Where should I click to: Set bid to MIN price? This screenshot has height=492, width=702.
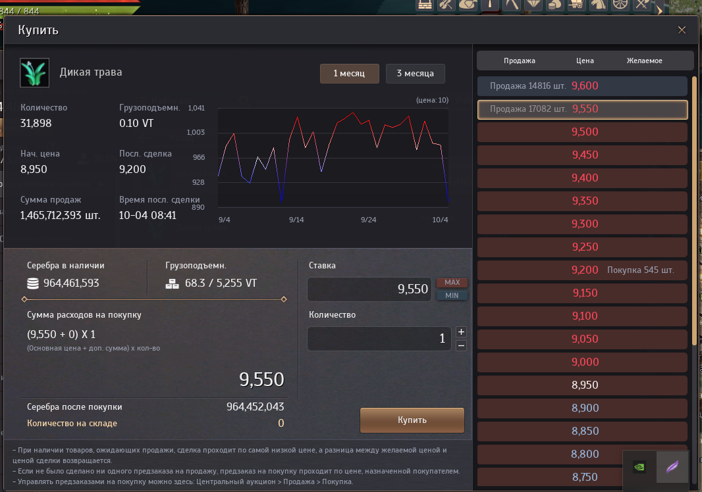[452, 295]
